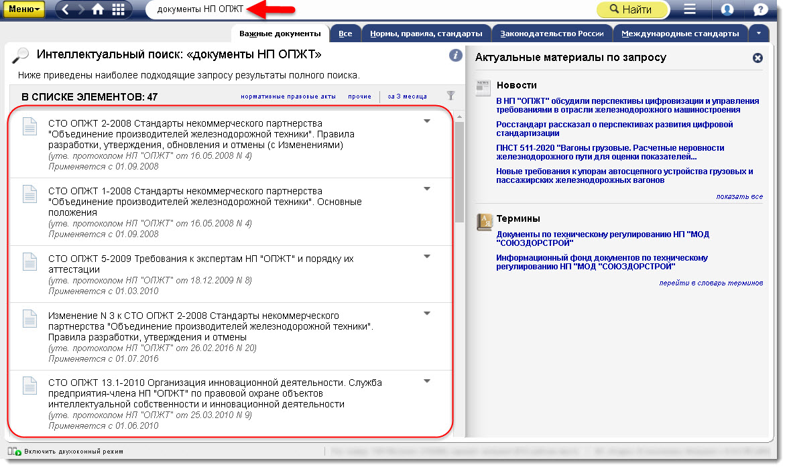Switch to the Важные документы tab
787x469 pixels.
coord(280,33)
